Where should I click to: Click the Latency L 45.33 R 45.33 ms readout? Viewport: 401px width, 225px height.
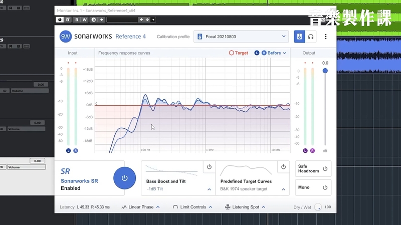point(85,207)
